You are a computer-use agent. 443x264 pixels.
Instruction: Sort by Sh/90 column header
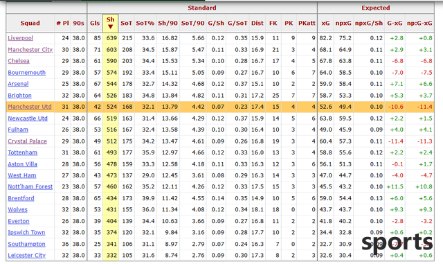pos(168,24)
